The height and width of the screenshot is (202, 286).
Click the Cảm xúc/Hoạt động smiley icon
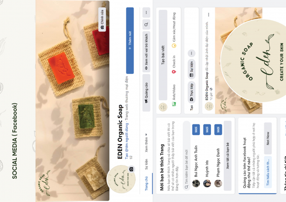[x=174, y=45]
